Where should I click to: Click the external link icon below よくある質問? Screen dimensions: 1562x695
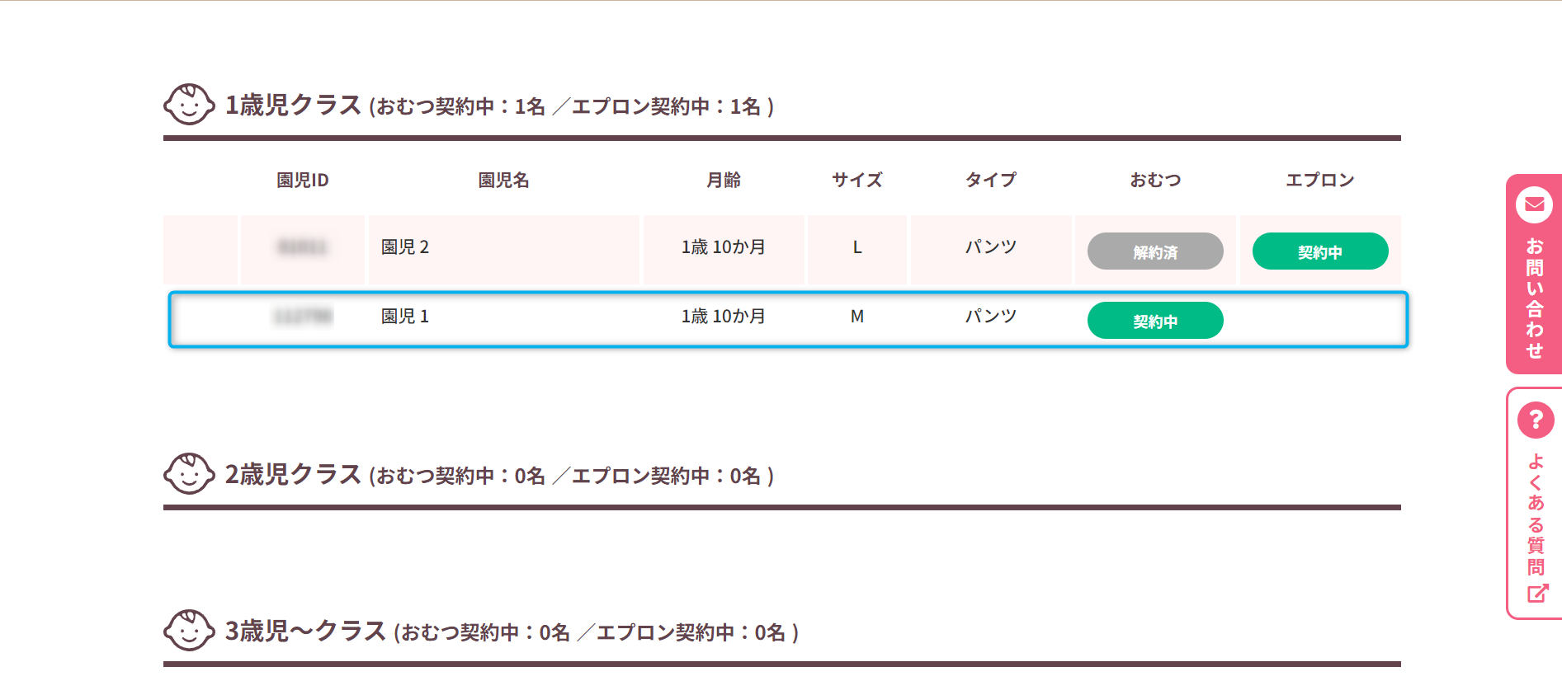point(1536,594)
